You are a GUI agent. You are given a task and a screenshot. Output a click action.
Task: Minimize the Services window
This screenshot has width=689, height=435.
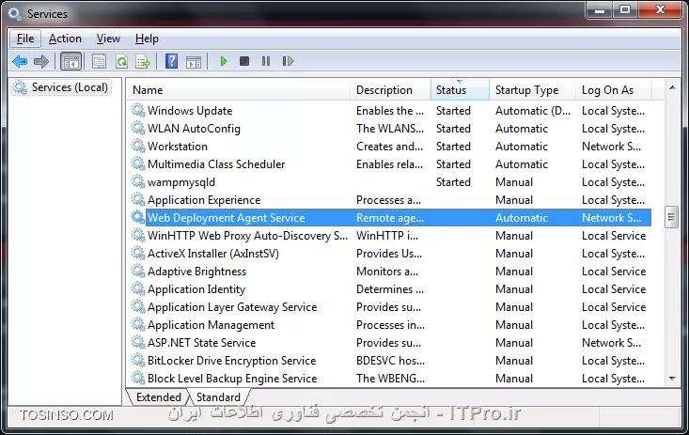tap(600, 10)
